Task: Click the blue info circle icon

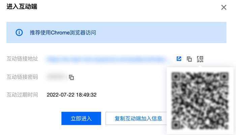Action: (x=19, y=32)
